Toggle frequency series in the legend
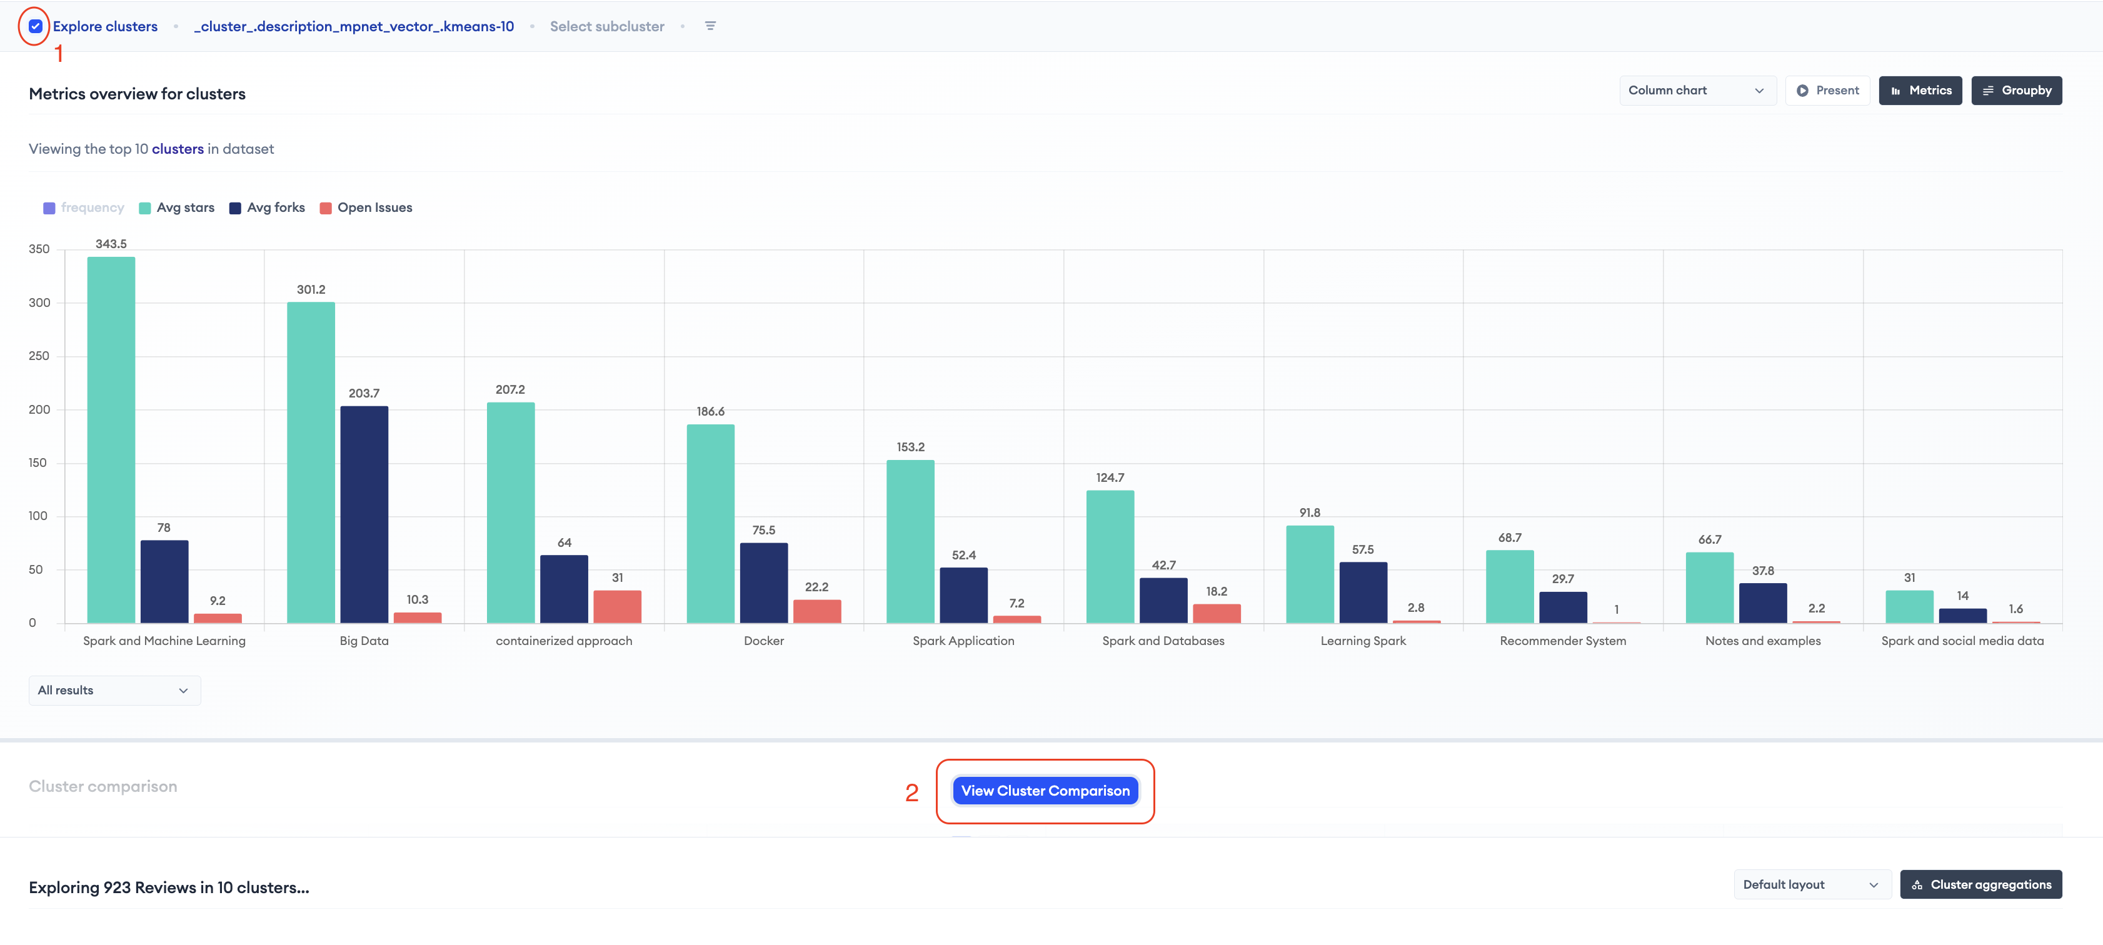The height and width of the screenshot is (945, 2103). [x=91, y=207]
